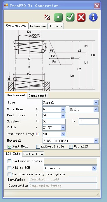Check the Add to BOM option

tap(9, 168)
